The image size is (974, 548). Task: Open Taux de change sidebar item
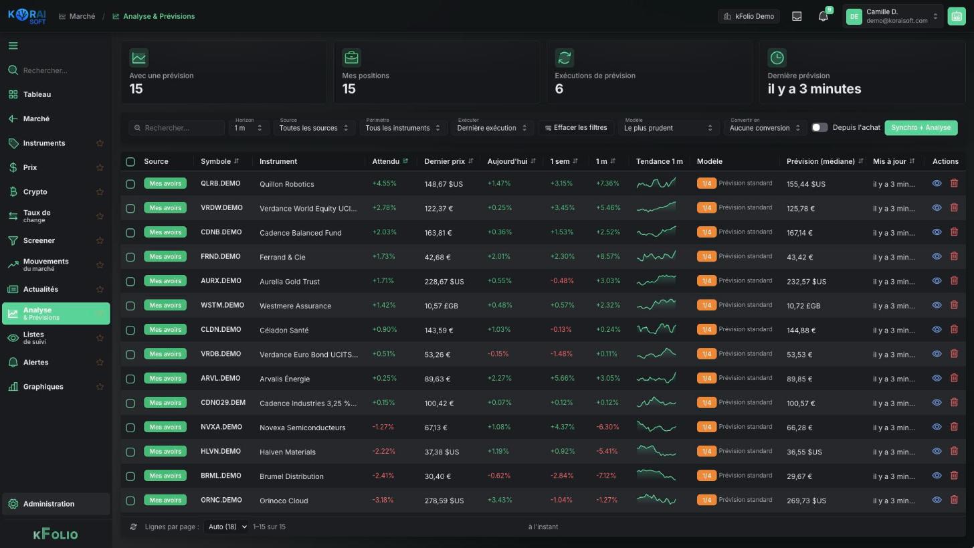56,216
